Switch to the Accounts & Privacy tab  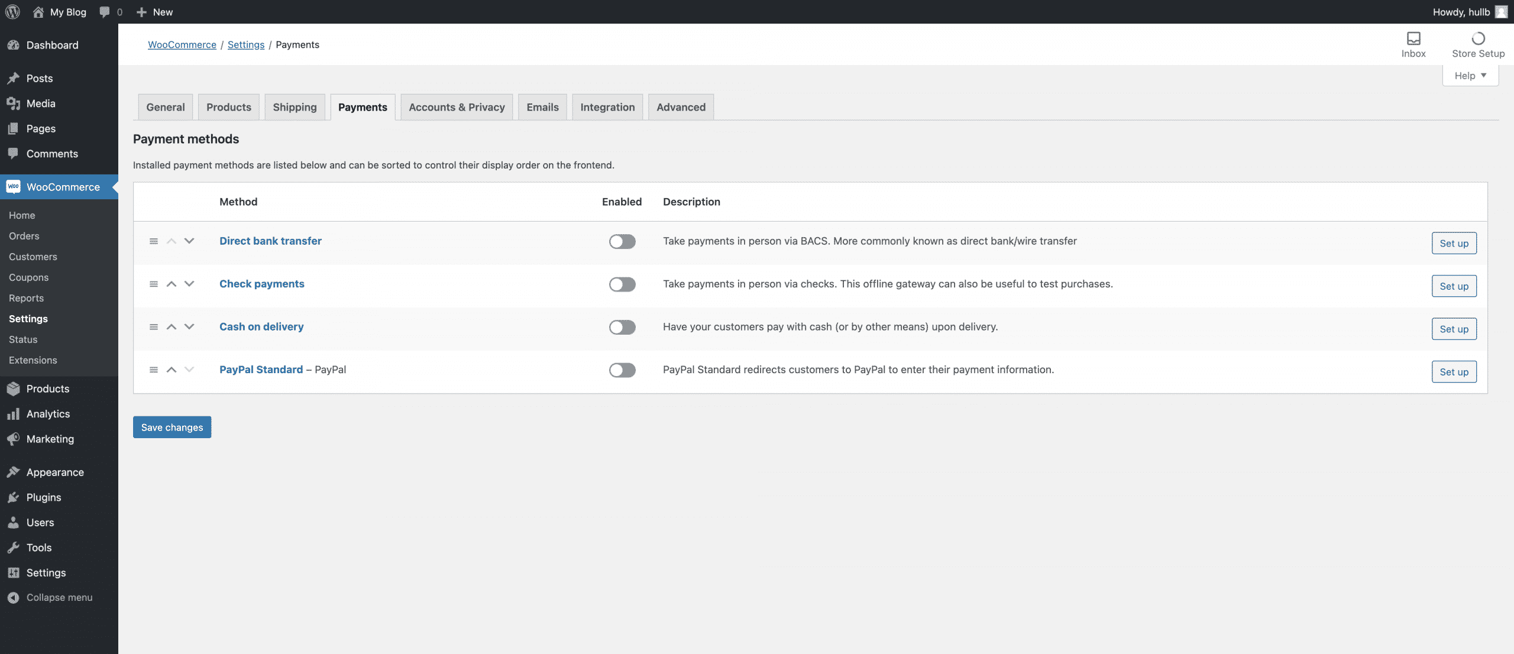pos(457,107)
